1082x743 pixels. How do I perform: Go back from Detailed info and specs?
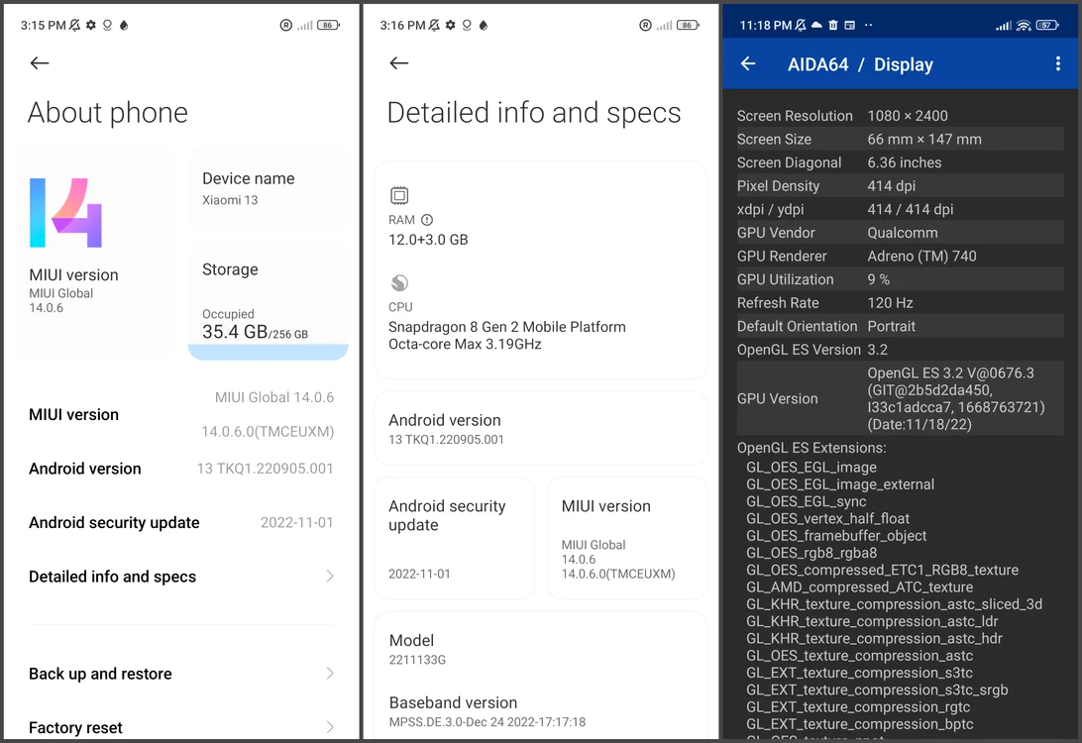pyautogui.click(x=399, y=63)
